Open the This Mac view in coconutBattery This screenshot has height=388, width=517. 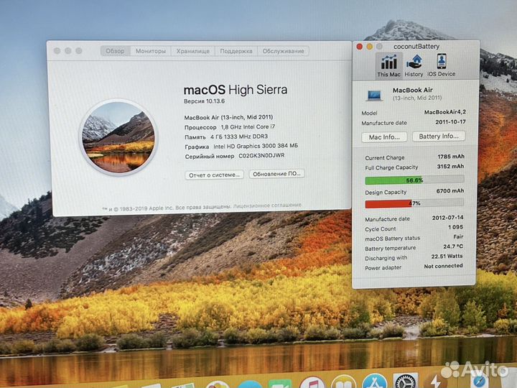(x=388, y=65)
